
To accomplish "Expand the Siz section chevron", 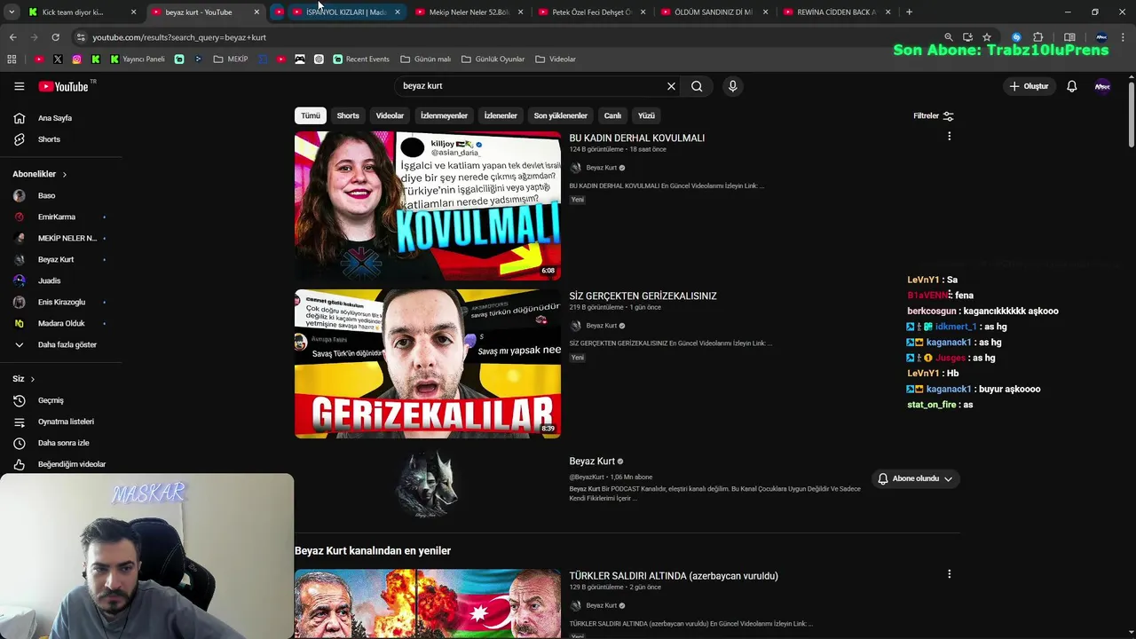I will click(33, 379).
